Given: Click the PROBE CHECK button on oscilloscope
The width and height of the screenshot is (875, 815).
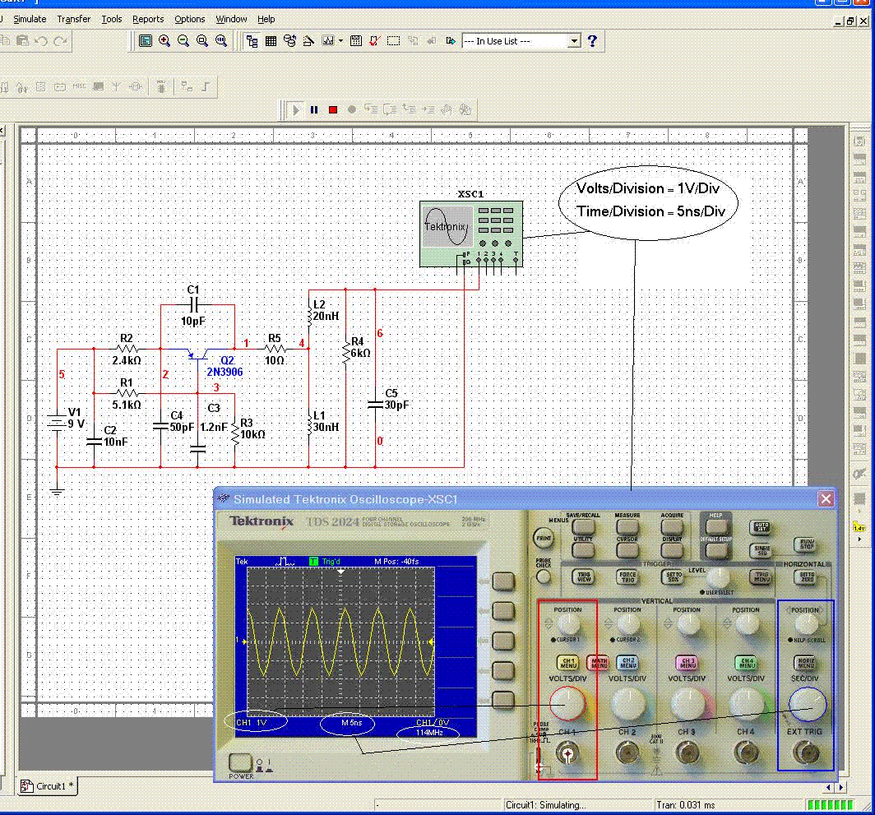Looking at the screenshot, I should [543, 577].
